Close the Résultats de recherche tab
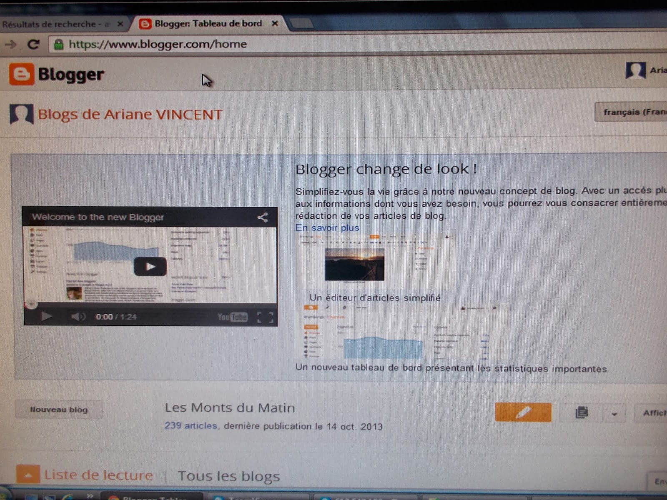This screenshot has height=500, width=667. [120, 24]
